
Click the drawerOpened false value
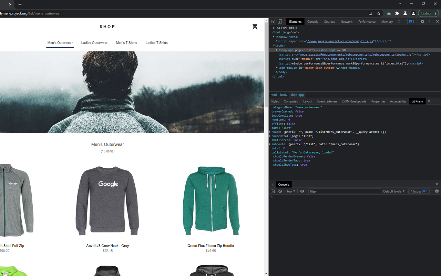(299, 111)
